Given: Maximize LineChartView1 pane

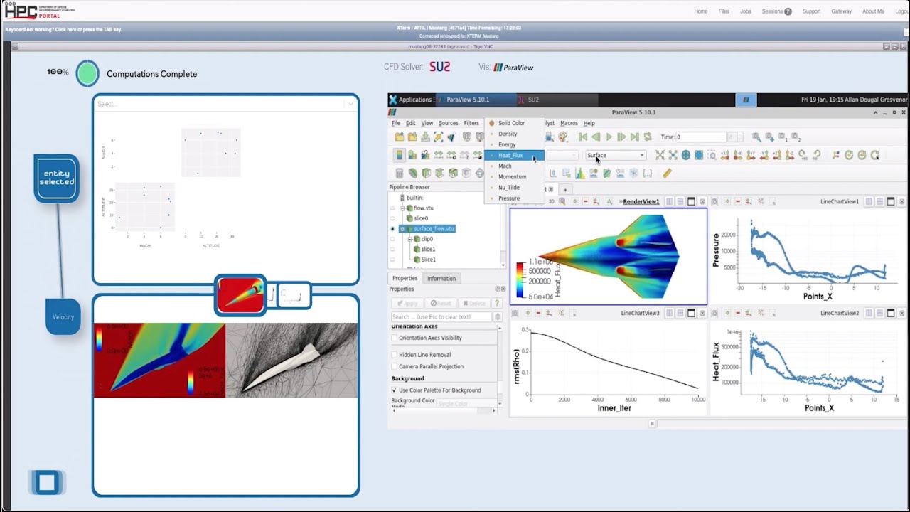Looking at the screenshot, I should point(891,201).
